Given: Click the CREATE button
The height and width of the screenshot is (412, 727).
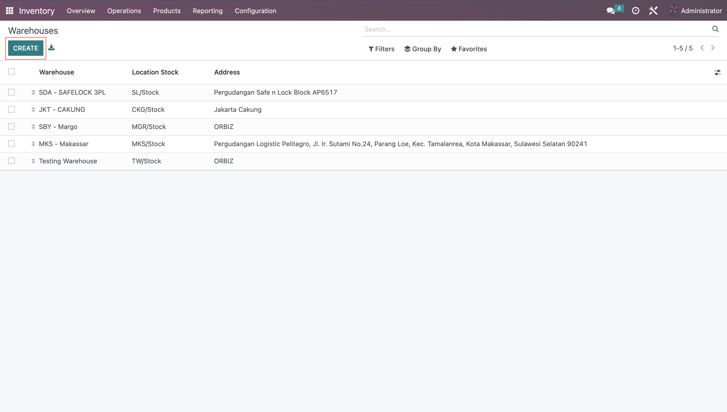Looking at the screenshot, I should point(25,48).
